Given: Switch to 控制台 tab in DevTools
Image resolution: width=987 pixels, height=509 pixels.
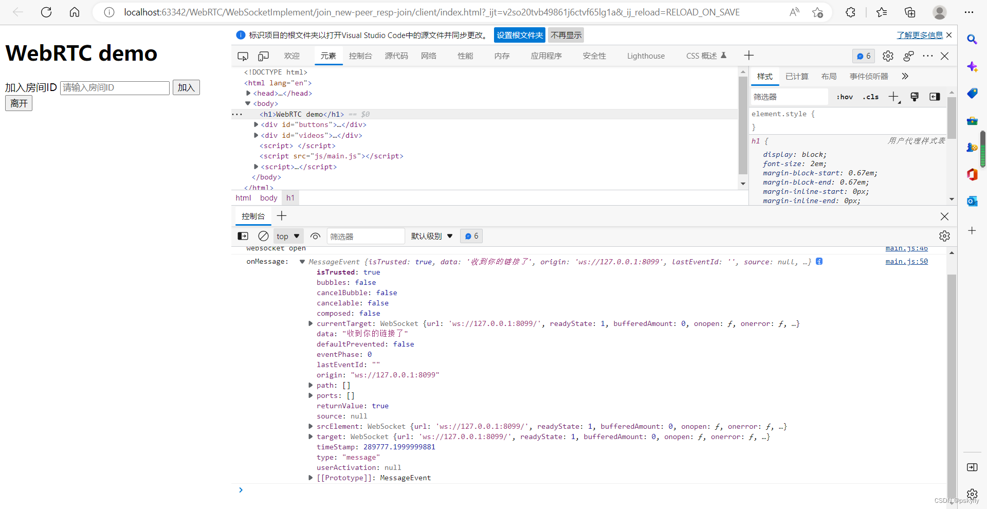Looking at the screenshot, I should [360, 56].
